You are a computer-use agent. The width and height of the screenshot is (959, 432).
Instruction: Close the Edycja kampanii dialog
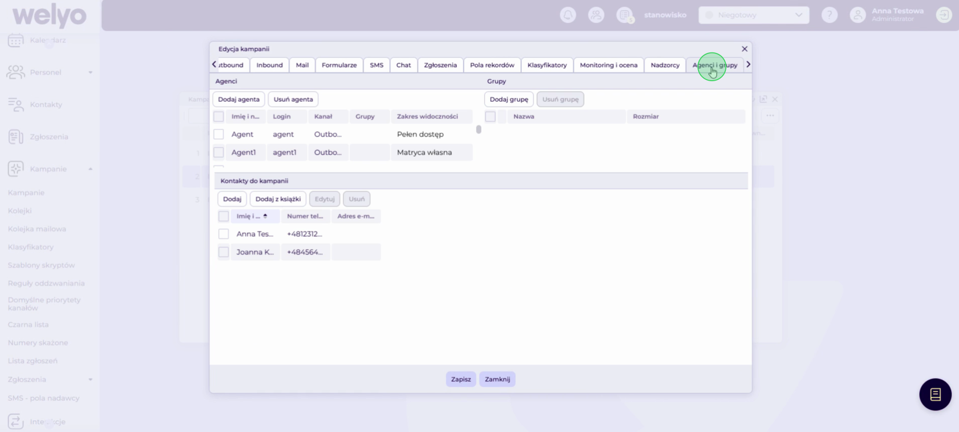point(744,49)
